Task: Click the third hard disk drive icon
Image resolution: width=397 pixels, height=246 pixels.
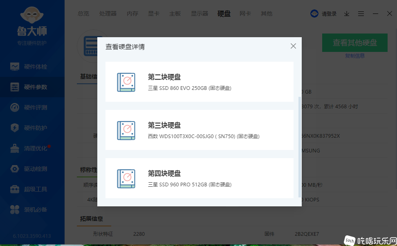Action: 126,131
